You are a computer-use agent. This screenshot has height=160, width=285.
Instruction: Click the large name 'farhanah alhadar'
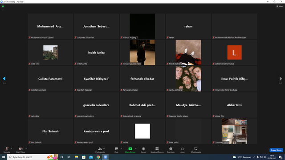142,79
